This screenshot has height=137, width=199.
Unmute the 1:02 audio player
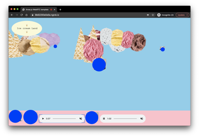[x=142, y=119]
